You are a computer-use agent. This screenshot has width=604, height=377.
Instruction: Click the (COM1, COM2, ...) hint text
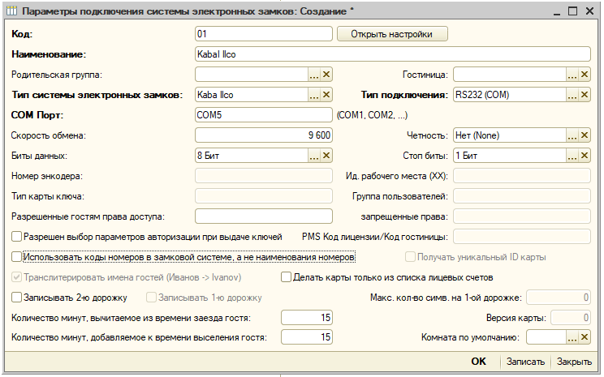point(372,115)
